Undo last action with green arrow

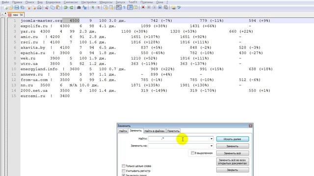[65, 8]
